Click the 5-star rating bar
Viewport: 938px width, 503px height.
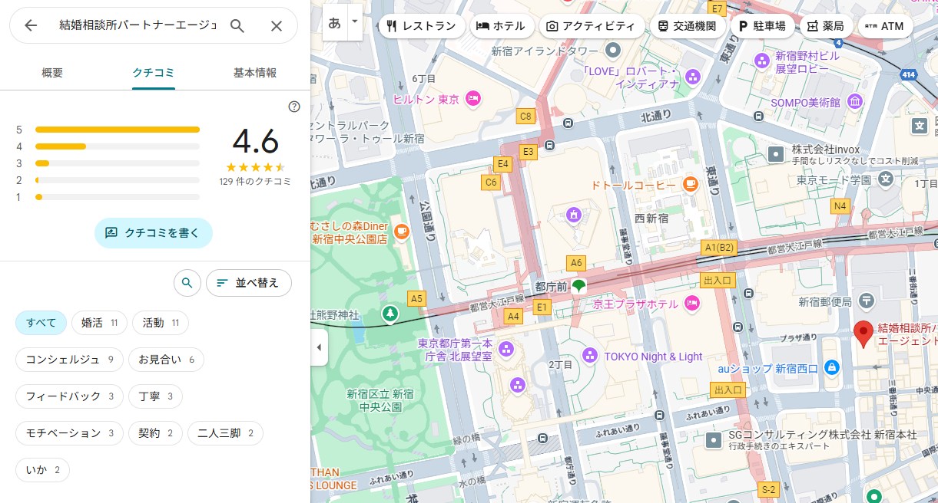tap(117, 130)
